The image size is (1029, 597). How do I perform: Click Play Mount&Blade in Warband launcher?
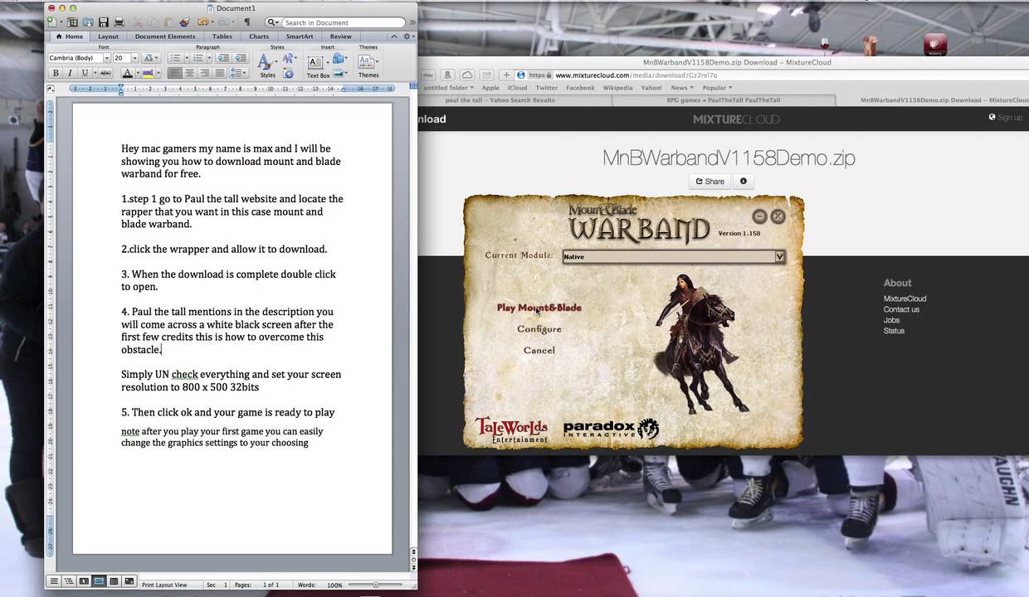(539, 308)
